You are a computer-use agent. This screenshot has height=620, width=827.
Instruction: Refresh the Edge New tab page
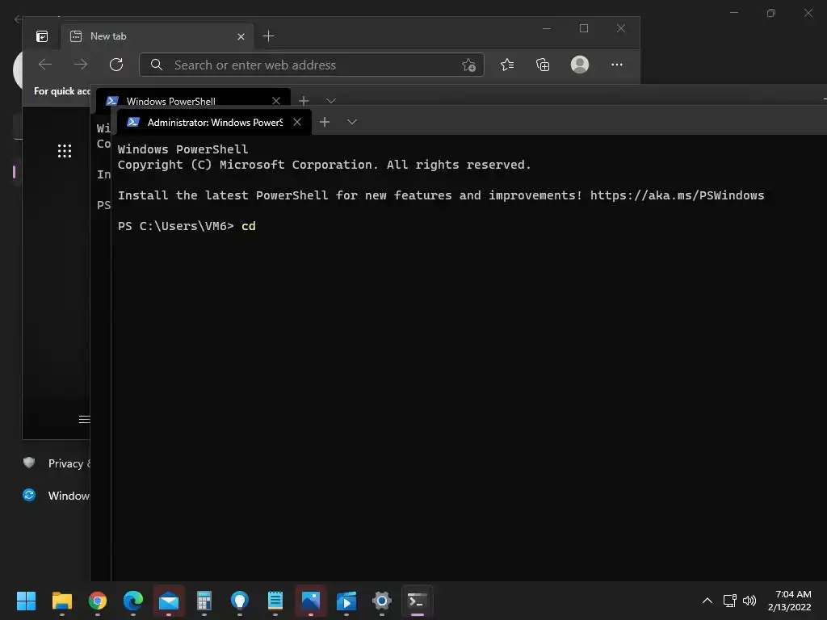(116, 65)
